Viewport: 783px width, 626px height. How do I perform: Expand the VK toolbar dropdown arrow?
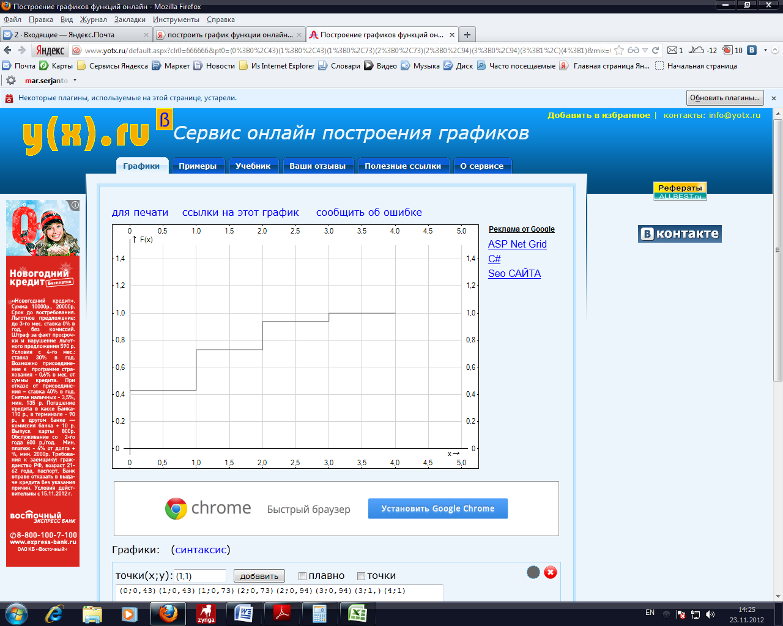point(765,50)
